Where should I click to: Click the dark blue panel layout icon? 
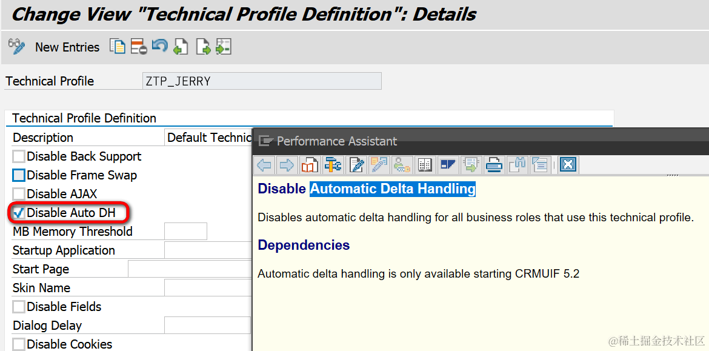(x=447, y=165)
